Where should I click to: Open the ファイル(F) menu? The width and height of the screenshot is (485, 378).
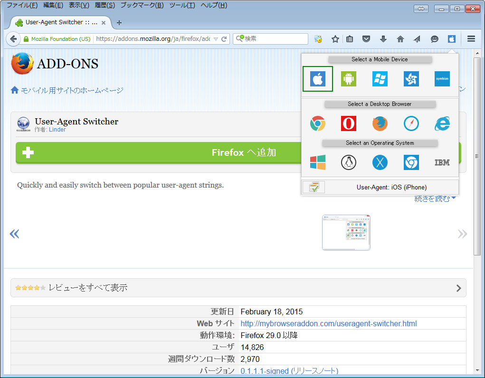click(22, 5)
